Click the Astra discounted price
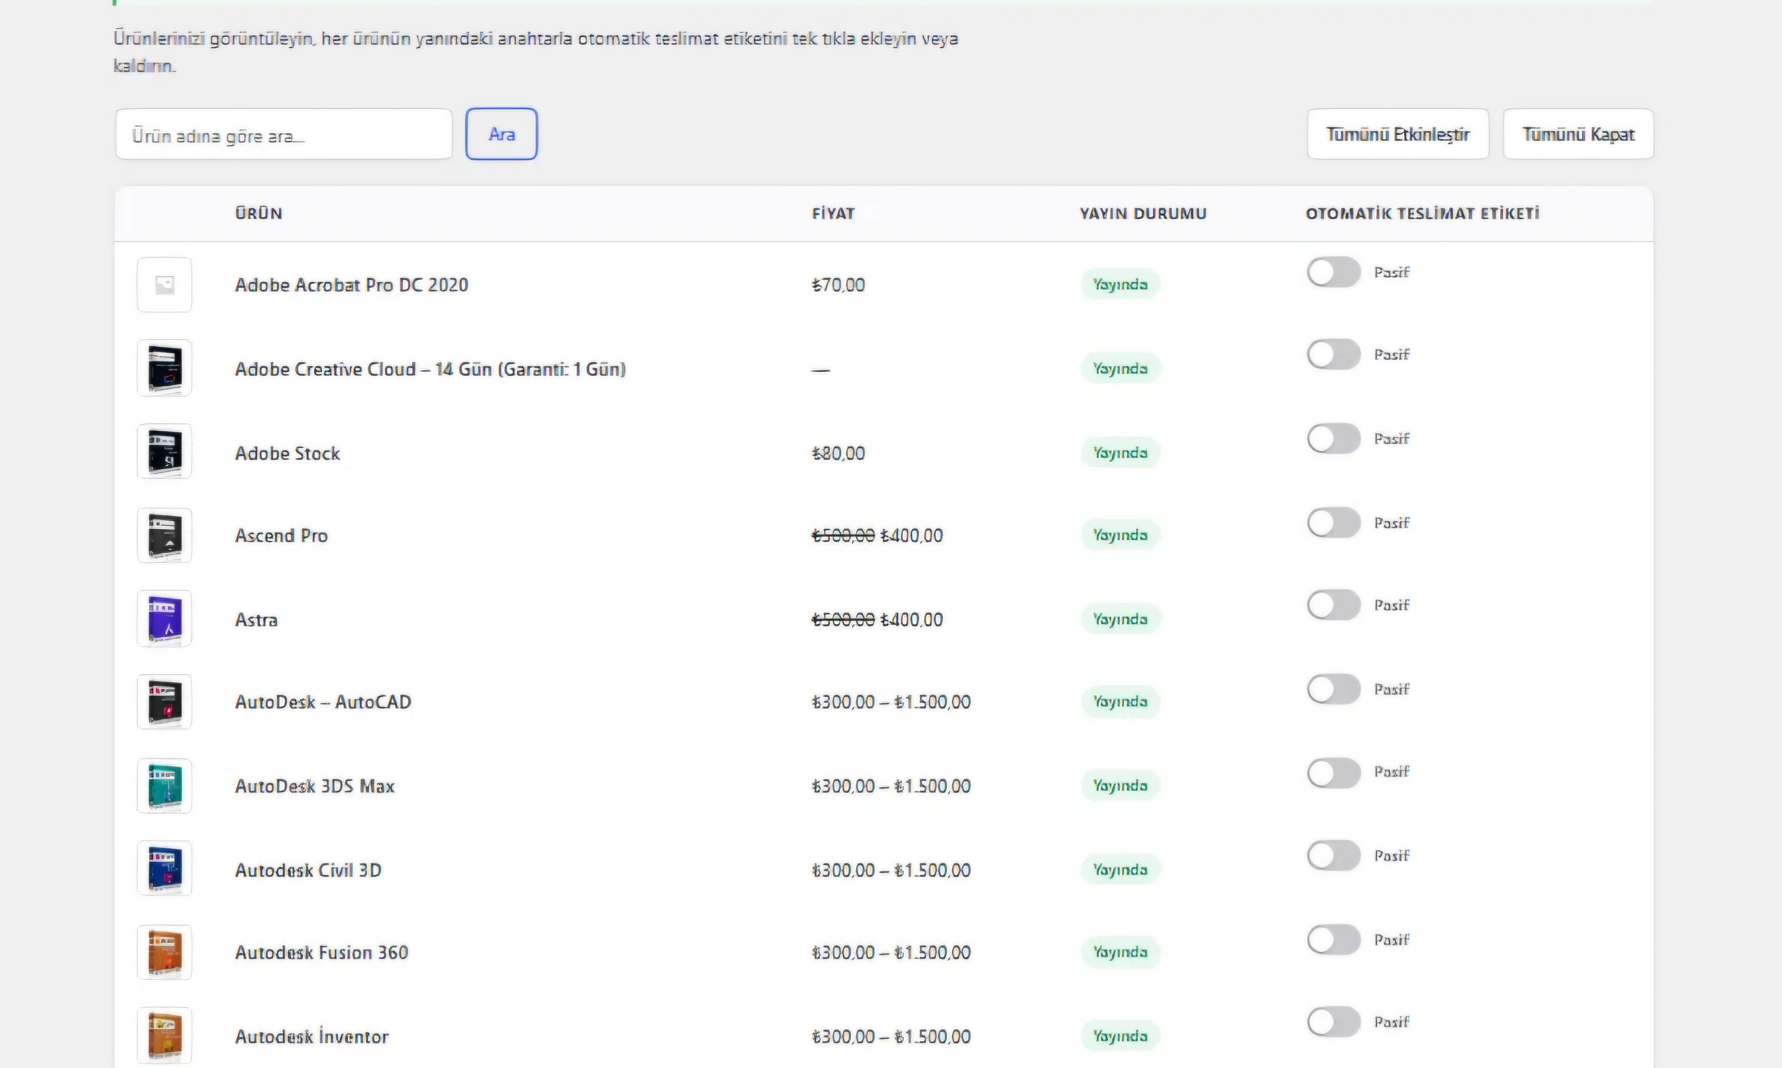 coord(911,620)
